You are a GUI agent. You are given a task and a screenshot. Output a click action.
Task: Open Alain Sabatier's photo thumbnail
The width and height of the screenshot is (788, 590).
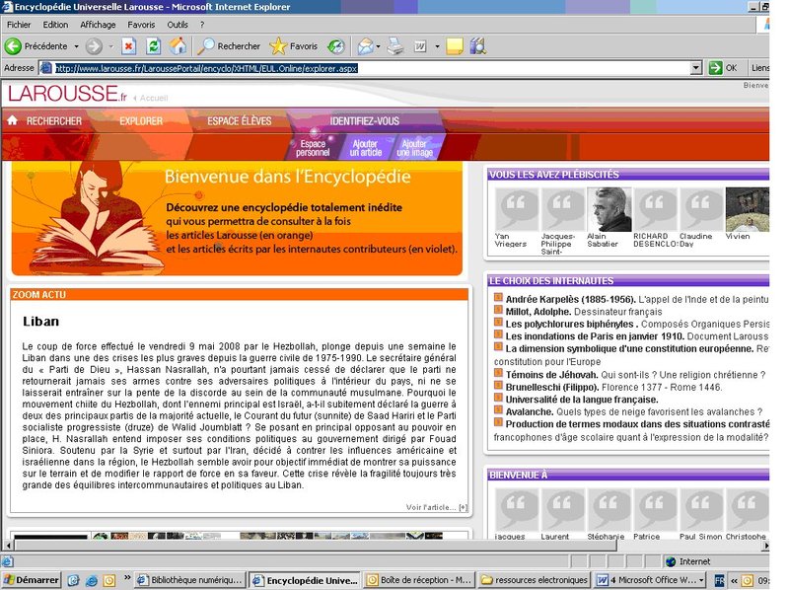pos(609,209)
